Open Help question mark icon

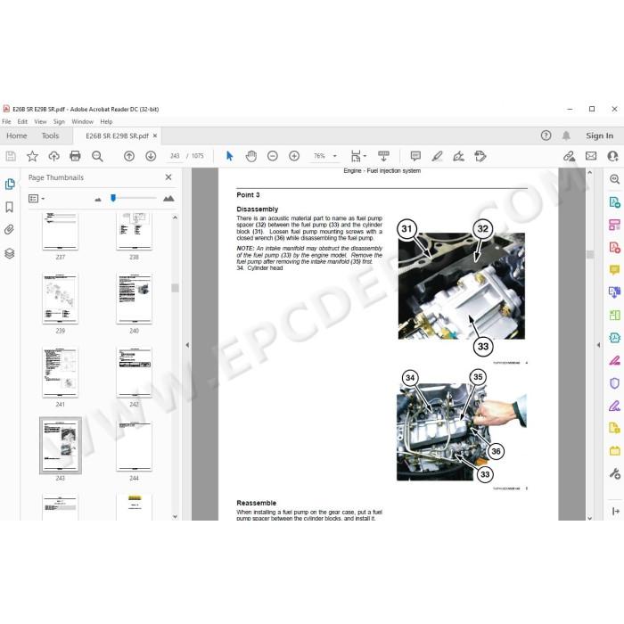(546, 135)
